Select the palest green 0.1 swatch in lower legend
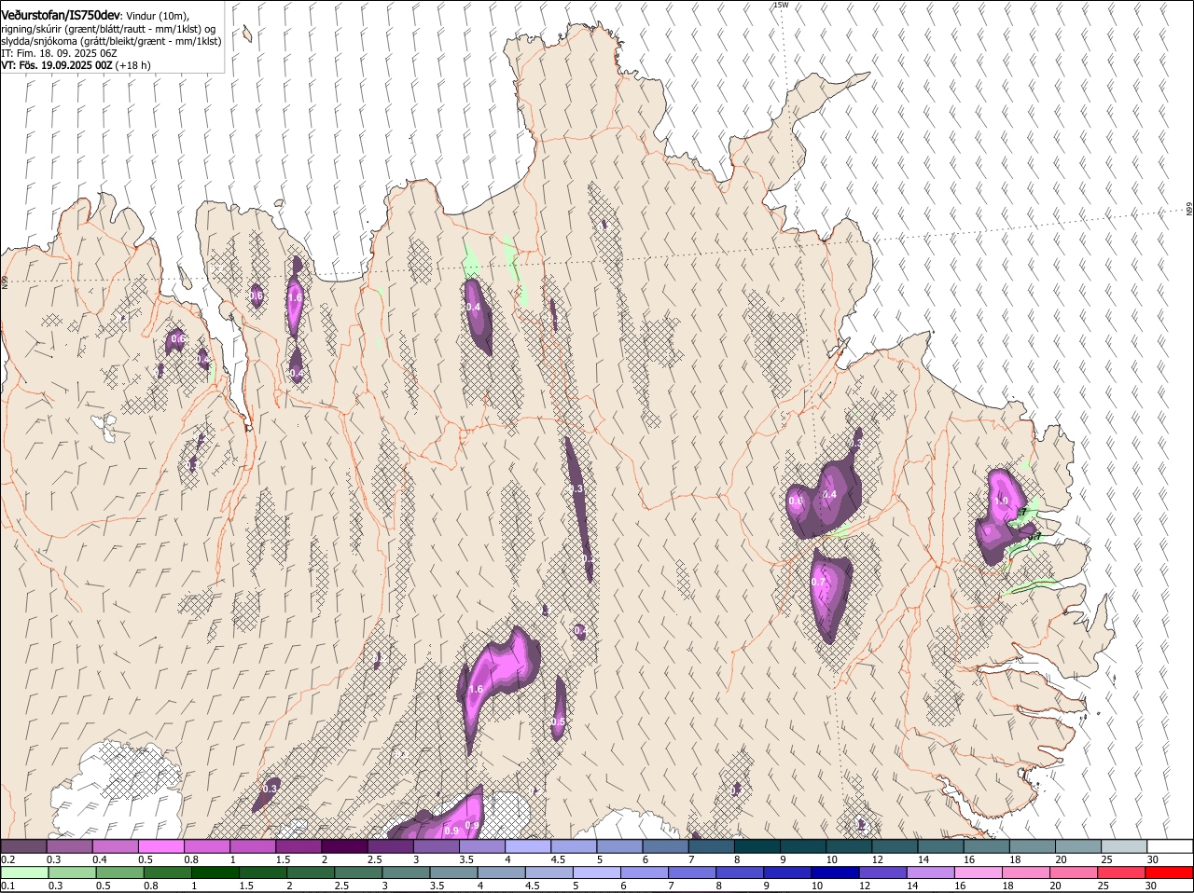Image resolution: width=1194 pixels, height=893 pixels. coord(24,872)
